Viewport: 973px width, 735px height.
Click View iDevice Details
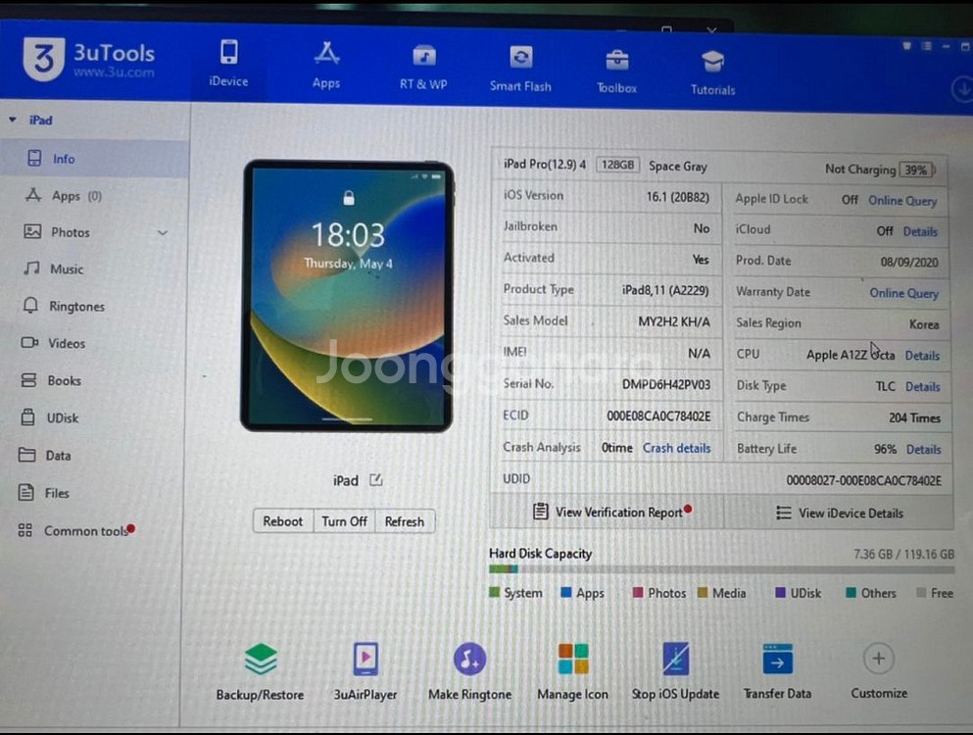tap(839, 513)
